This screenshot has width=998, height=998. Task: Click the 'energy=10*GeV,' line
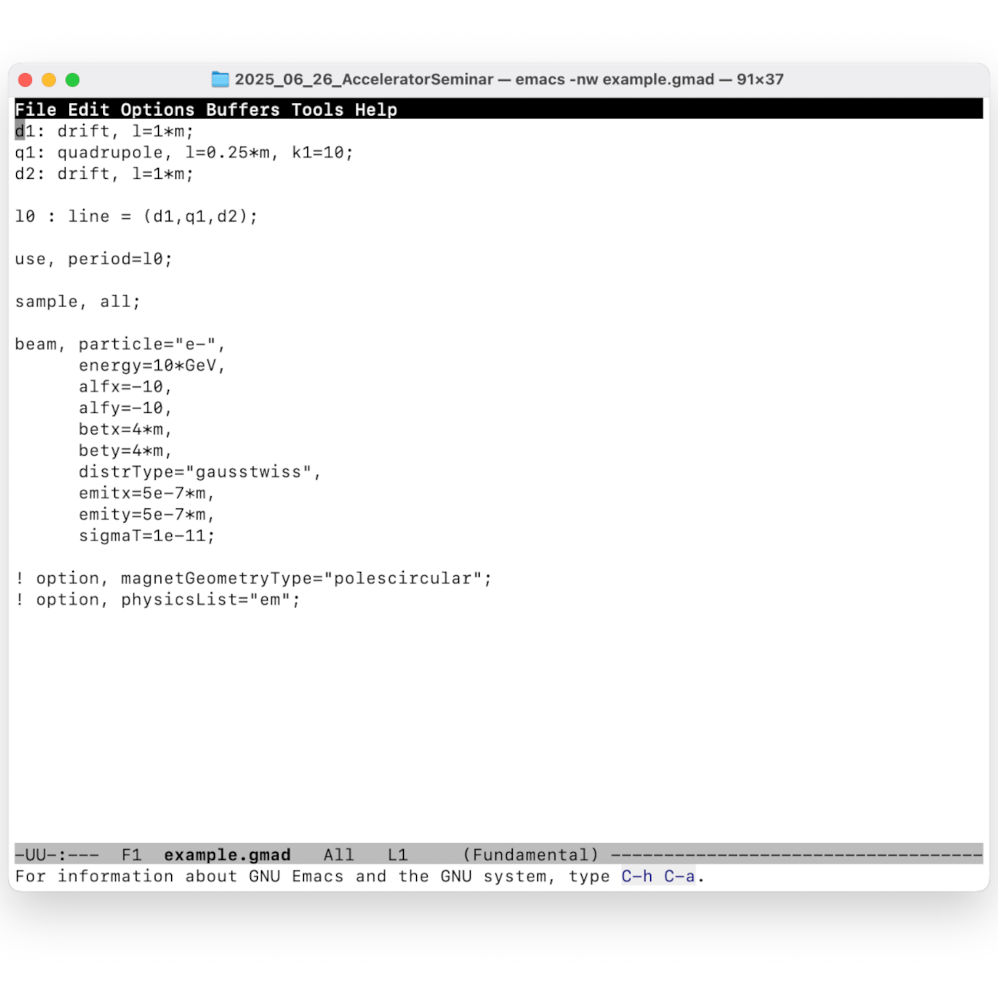152,365
